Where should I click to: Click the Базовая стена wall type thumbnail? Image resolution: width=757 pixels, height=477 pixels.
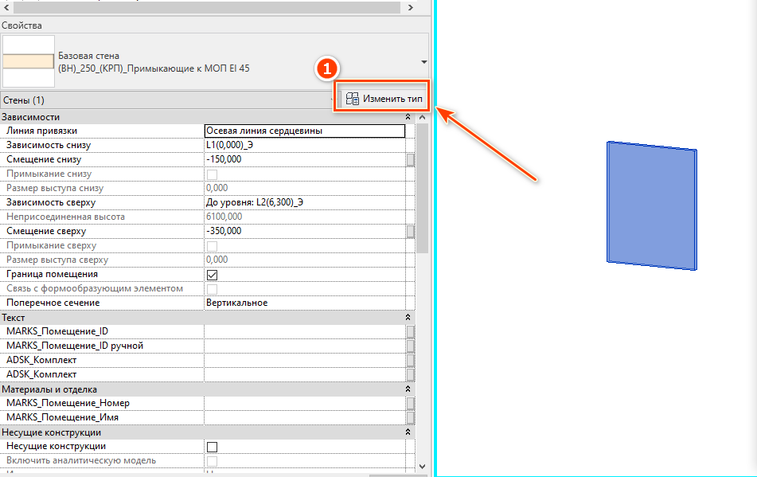pyautogui.click(x=29, y=62)
